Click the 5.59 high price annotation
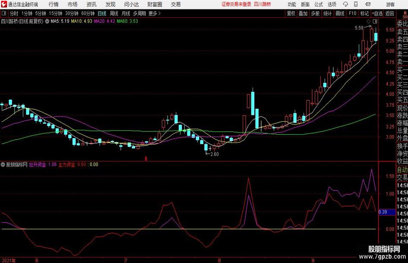 tap(359, 28)
